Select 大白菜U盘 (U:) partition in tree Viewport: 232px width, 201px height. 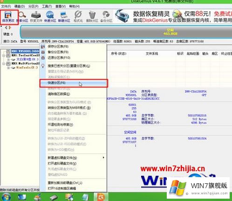click(x=27, y=59)
